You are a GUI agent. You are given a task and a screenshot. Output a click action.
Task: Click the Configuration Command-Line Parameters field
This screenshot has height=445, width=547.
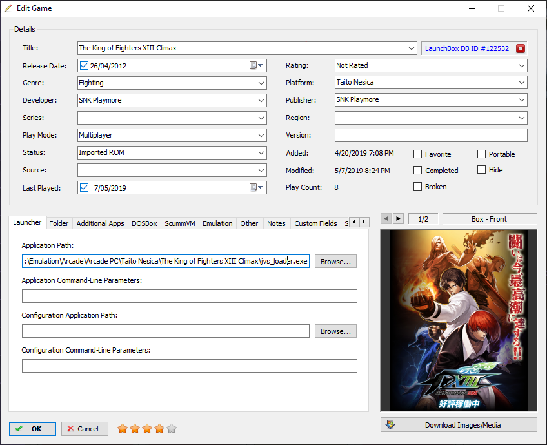[190, 366]
